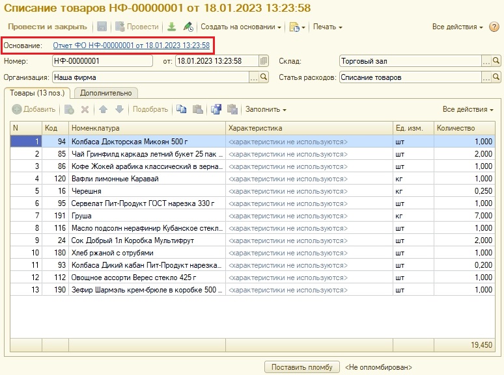Open table Все действия menu
504x375 pixels.
tap(468, 109)
